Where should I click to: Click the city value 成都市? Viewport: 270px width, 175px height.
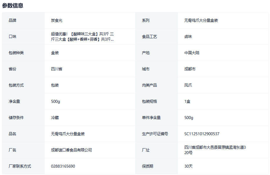(x=190, y=69)
